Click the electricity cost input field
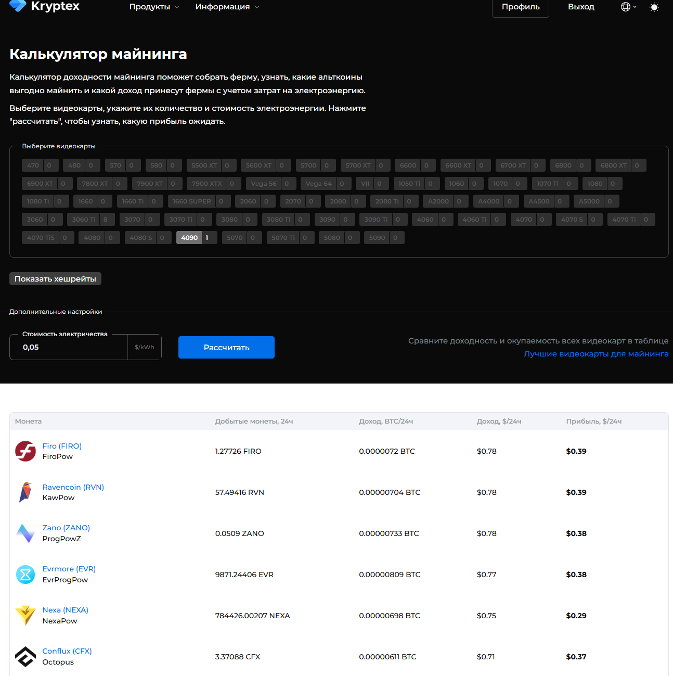The image size is (673, 676). [69, 347]
